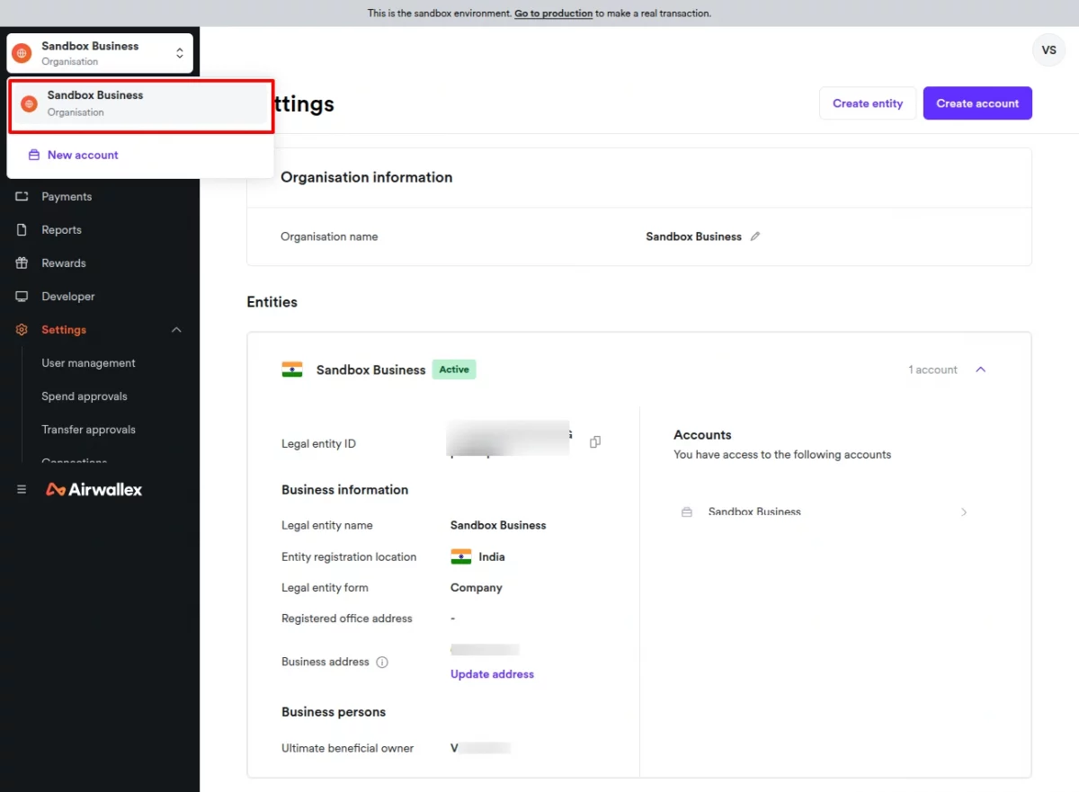Collapse the Sandbox Business entity card
The width and height of the screenshot is (1079, 792).
(981, 369)
